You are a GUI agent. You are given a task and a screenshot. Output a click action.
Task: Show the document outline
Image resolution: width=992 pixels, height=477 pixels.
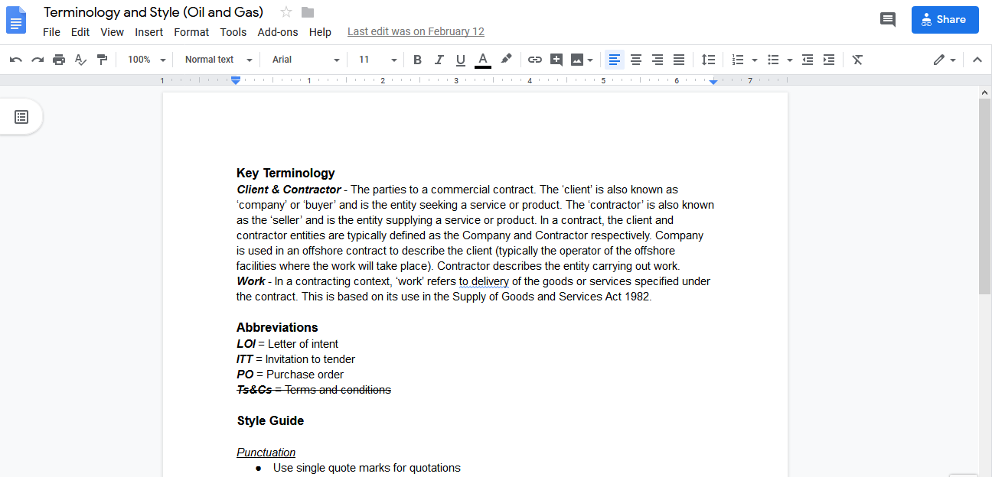pos(21,117)
